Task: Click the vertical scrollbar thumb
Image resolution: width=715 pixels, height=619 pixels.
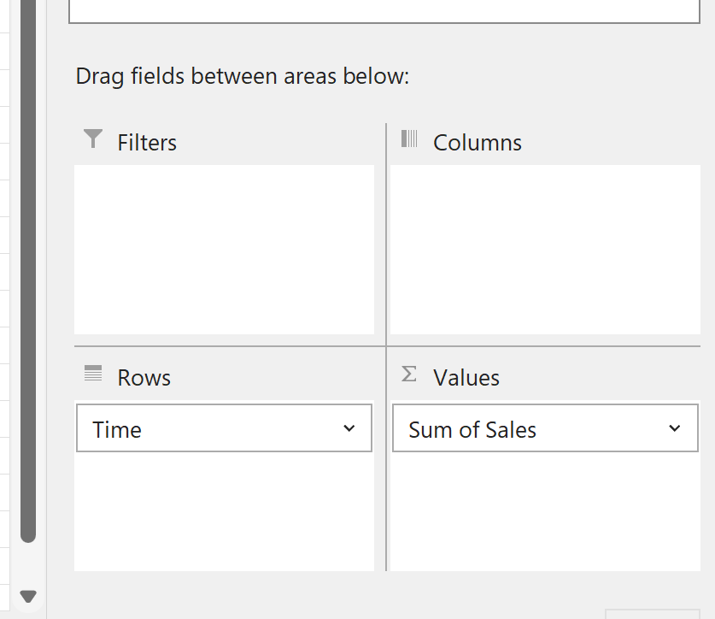Action: 28,271
